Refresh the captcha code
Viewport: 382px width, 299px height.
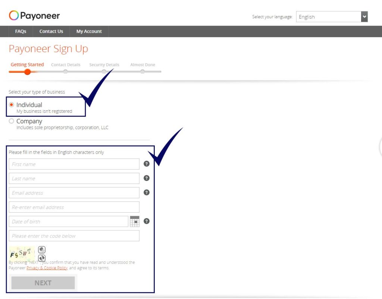pos(42,258)
